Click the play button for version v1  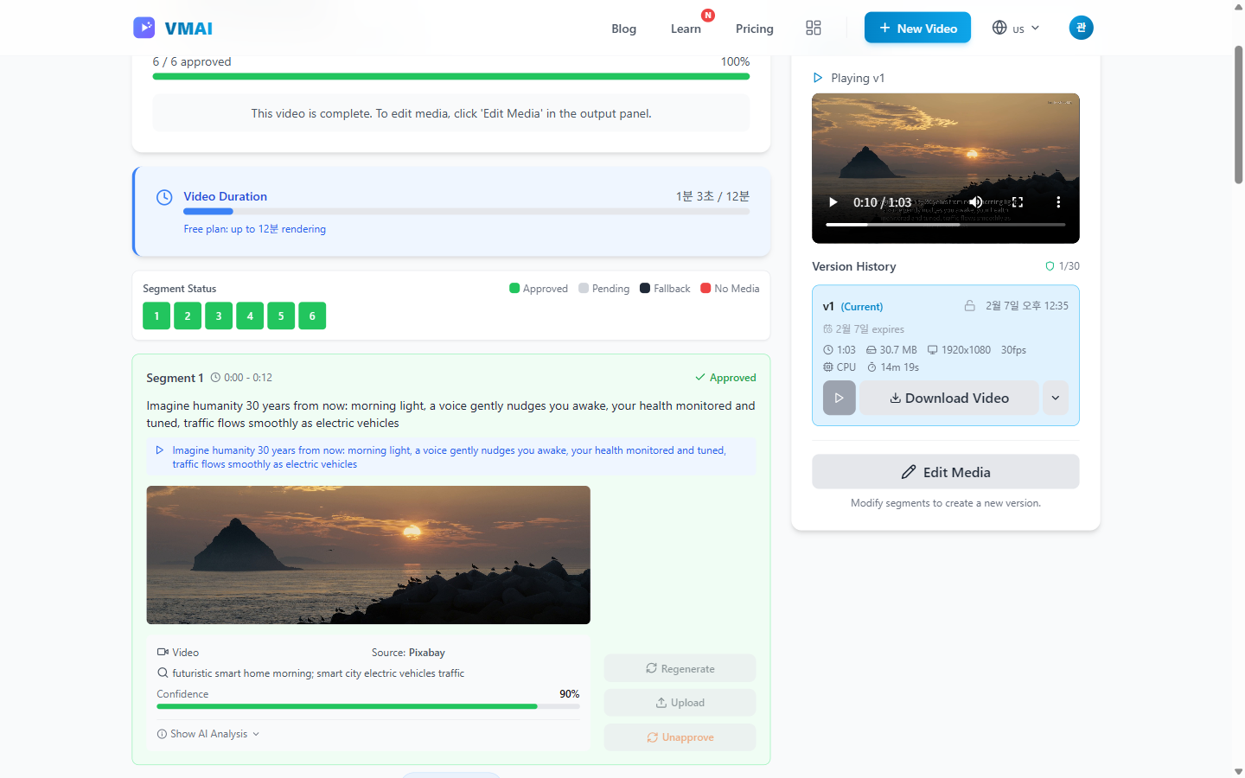pyautogui.click(x=839, y=398)
